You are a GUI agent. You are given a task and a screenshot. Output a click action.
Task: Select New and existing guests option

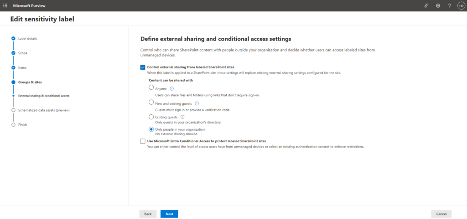151,103
